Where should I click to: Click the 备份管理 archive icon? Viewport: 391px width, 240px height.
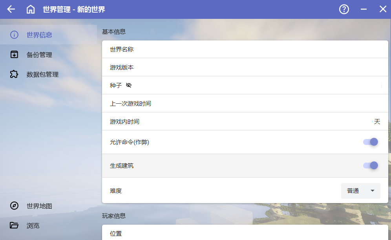click(x=14, y=55)
